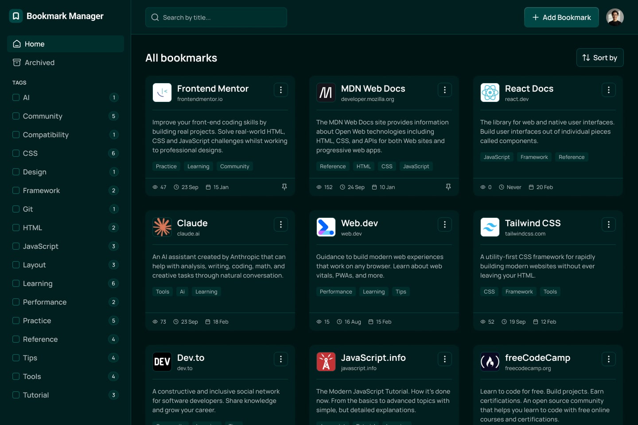Image resolution: width=638 pixels, height=425 pixels.
Task: Click the React Docs atom favicon
Action: pos(490,93)
